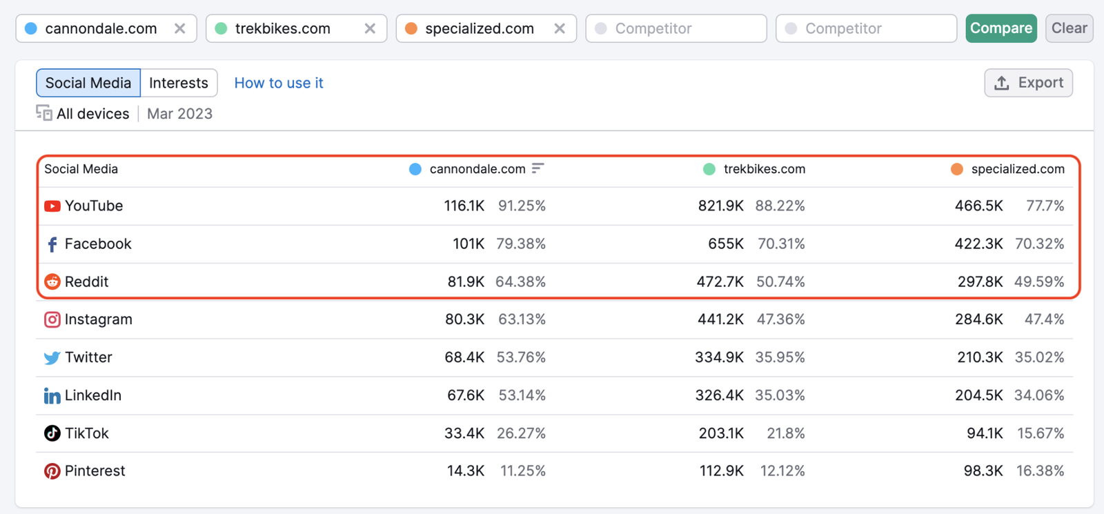
Task: Remove specialized.com from the comparison
Action: click(560, 28)
